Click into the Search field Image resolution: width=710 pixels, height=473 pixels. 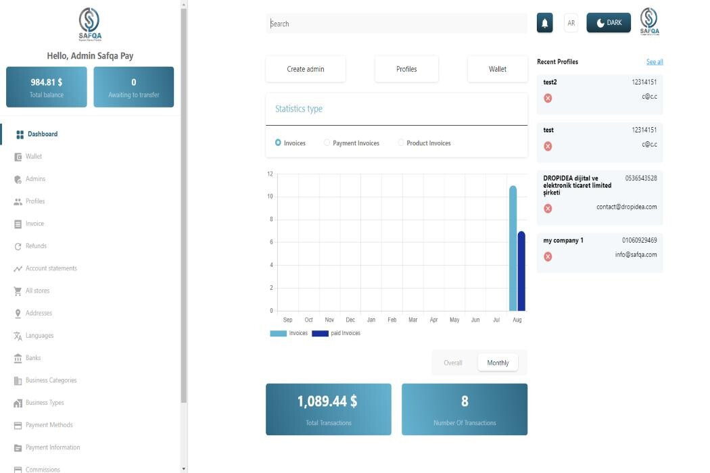(396, 24)
